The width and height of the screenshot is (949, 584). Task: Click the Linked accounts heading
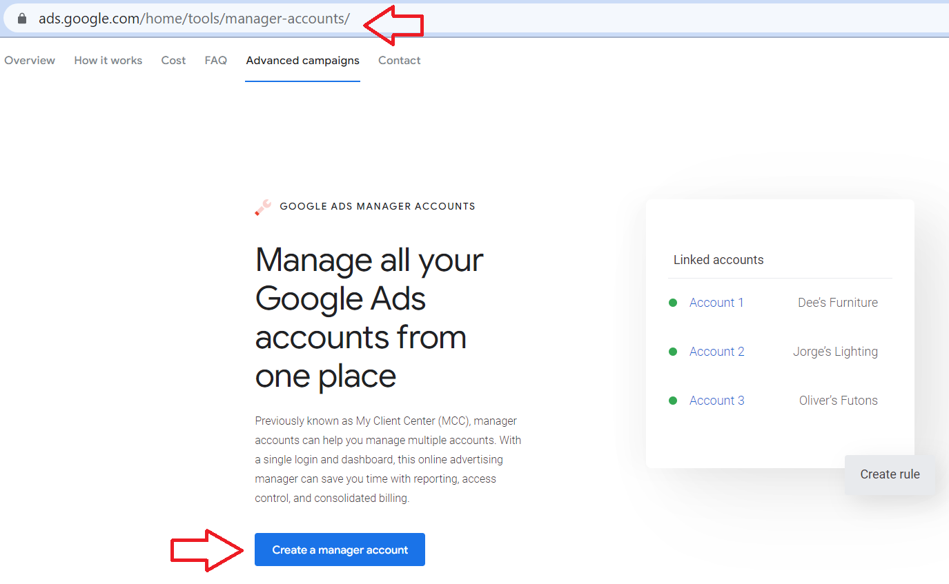[x=718, y=260]
